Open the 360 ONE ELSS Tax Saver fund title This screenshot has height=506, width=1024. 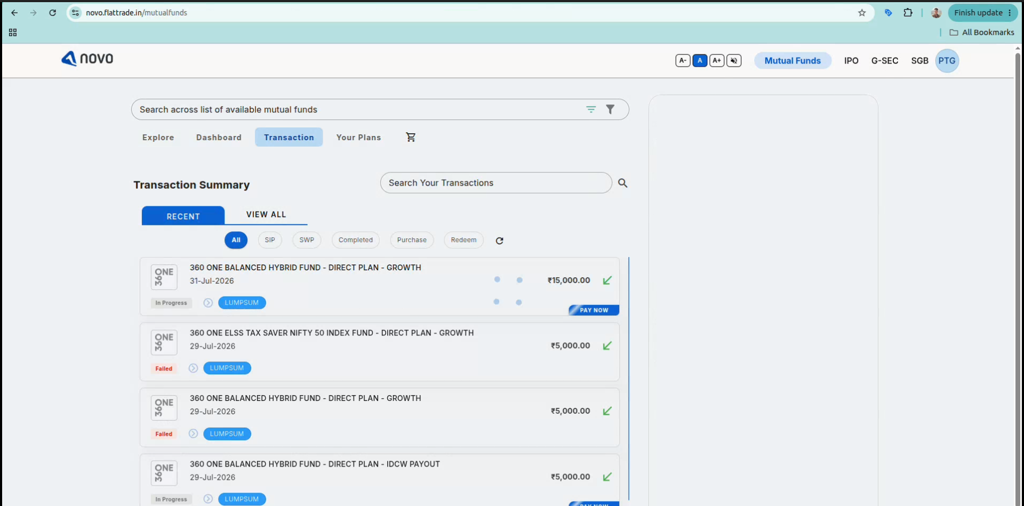tap(332, 333)
